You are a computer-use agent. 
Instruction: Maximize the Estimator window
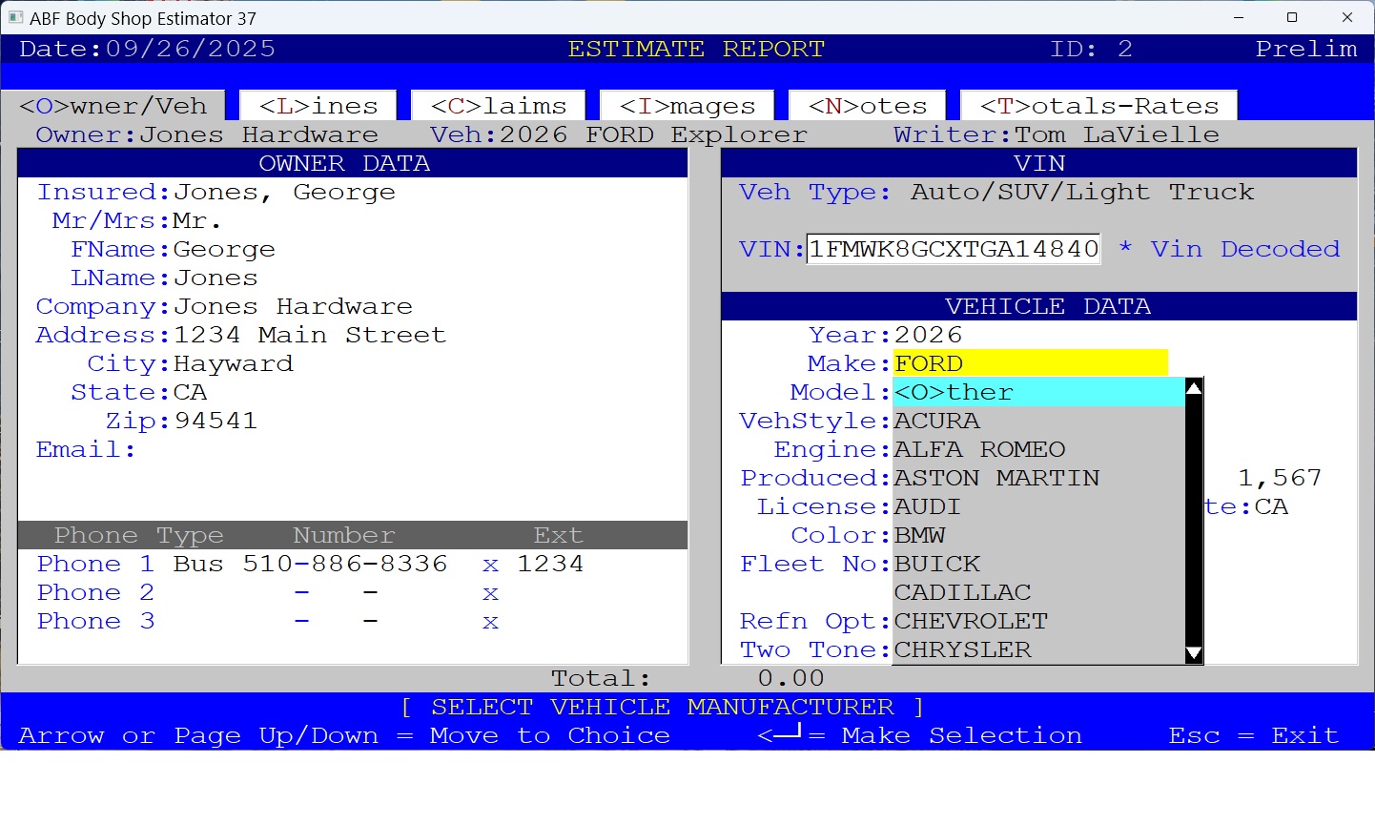tap(1292, 18)
